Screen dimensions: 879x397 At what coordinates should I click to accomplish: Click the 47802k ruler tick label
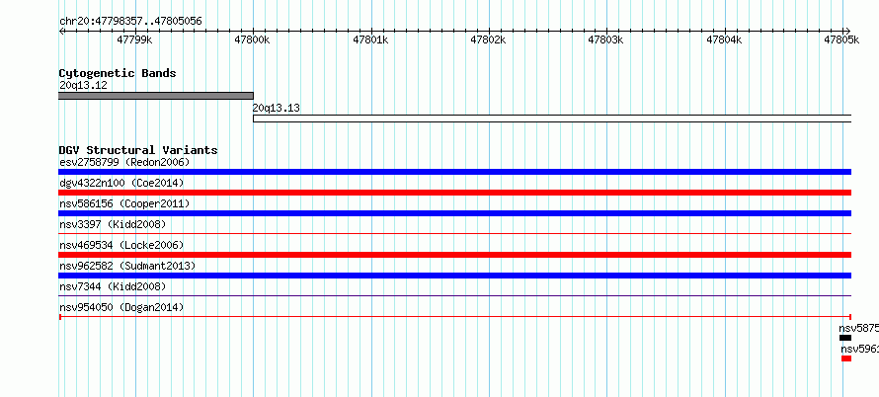point(488,40)
